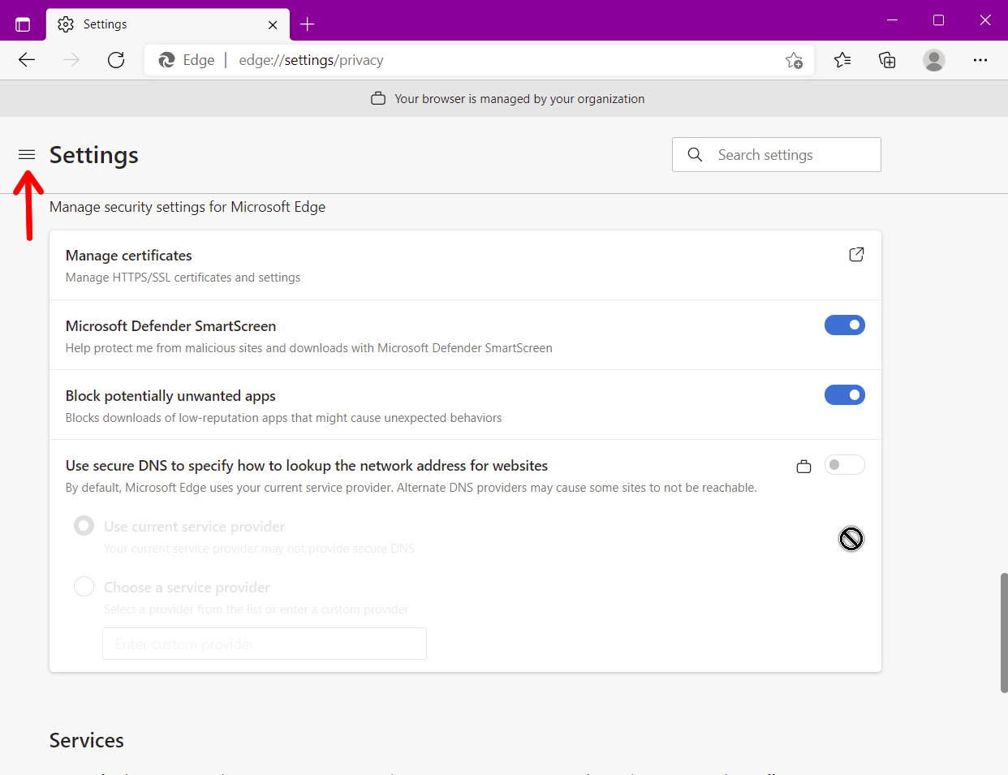Open Manage certificates external link icon
This screenshot has height=775, width=1008.
(856, 255)
